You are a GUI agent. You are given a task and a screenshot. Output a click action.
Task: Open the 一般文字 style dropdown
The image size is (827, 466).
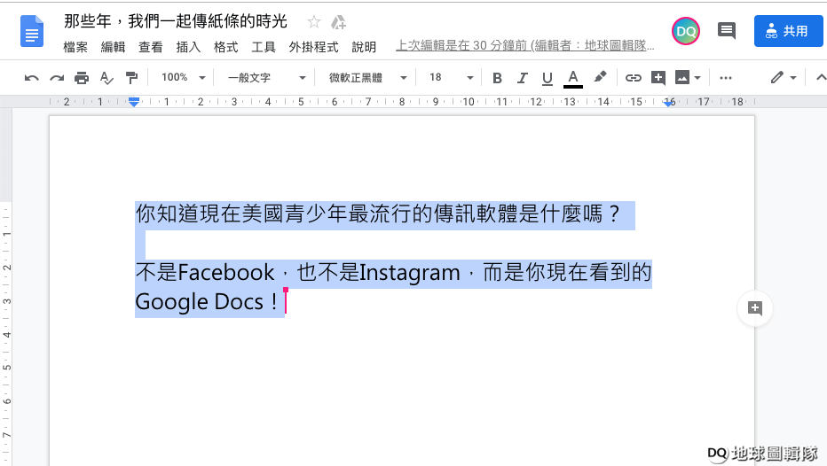[266, 78]
